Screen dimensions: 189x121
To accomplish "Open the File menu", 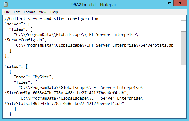I will 7,12.
